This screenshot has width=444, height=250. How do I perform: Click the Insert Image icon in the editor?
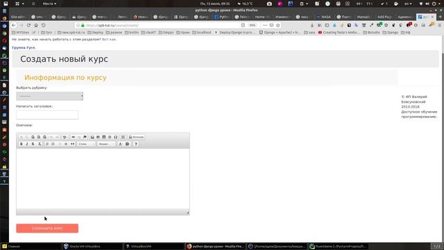pos(92,137)
